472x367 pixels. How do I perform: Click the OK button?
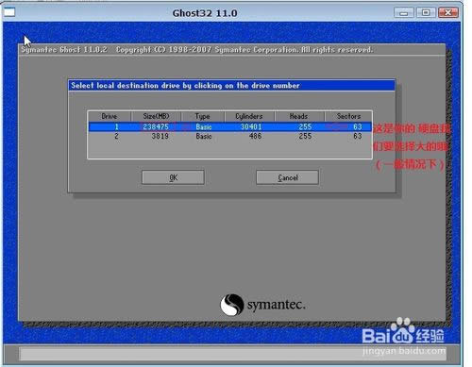[x=173, y=177]
